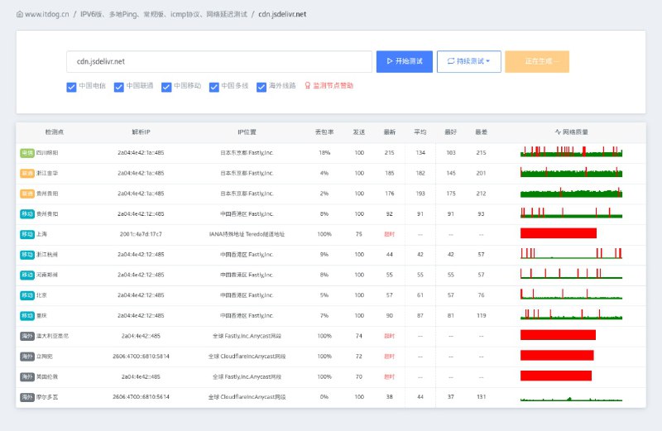Toggle the 中国联通 checkbox
The image size is (662, 431).
pyautogui.click(x=119, y=86)
